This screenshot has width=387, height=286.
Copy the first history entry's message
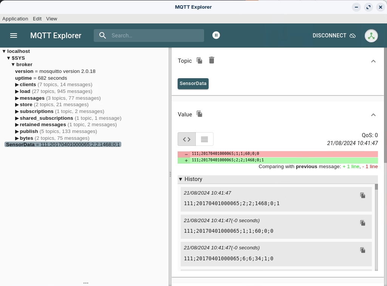pyautogui.click(x=362, y=195)
